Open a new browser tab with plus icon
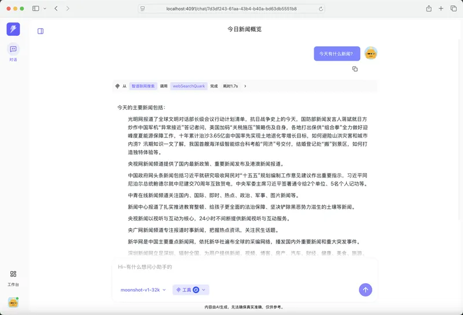 (441, 9)
